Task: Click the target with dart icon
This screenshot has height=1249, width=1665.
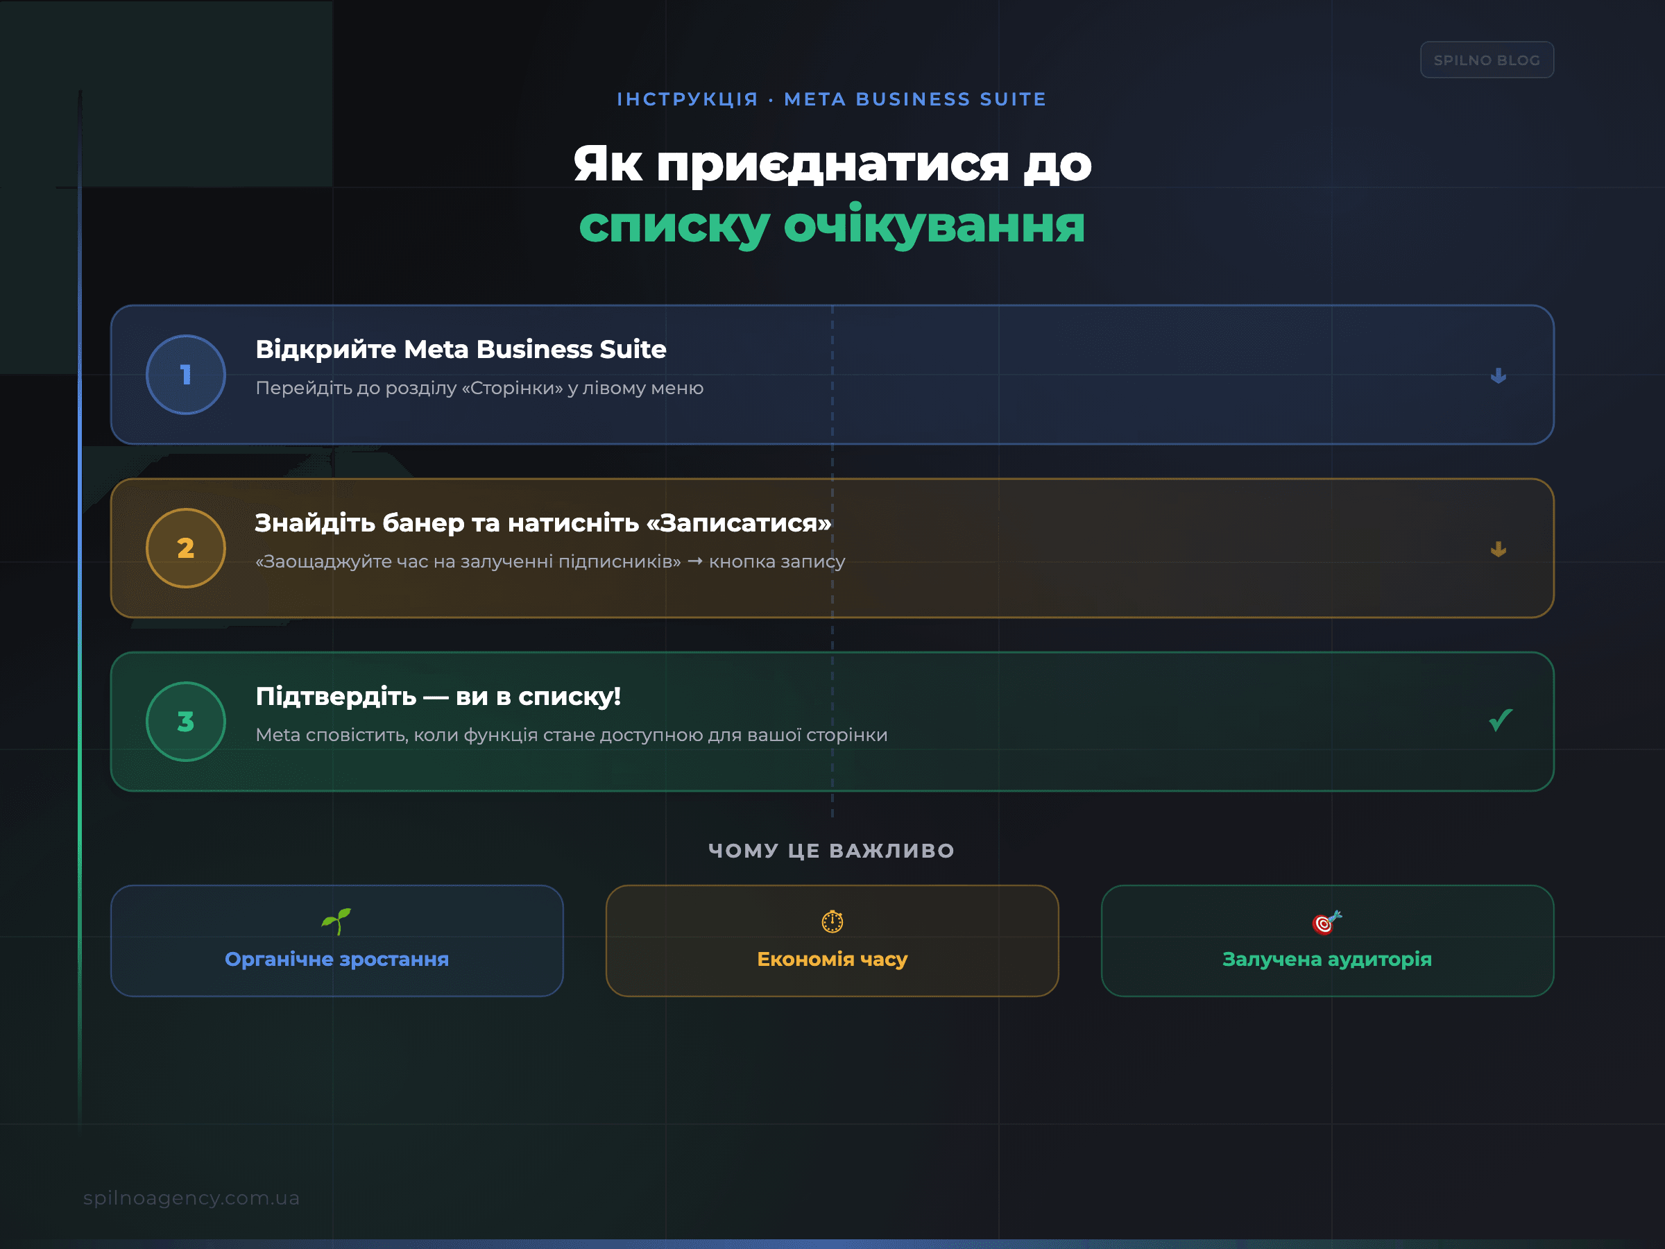Action: point(1327,921)
